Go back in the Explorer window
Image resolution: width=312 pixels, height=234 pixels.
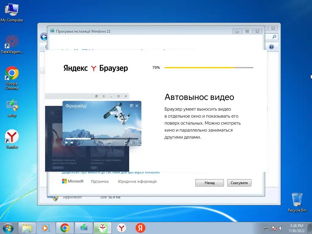pos(44,37)
